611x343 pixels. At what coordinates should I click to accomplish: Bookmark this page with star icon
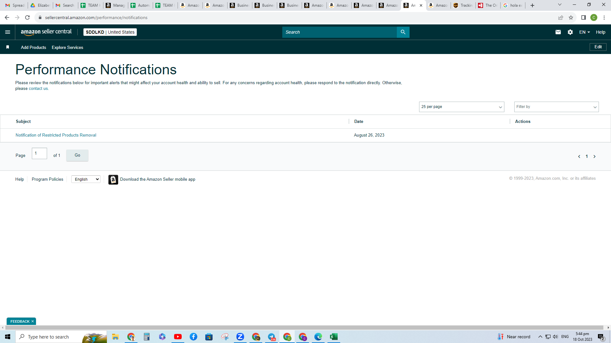[571, 17]
